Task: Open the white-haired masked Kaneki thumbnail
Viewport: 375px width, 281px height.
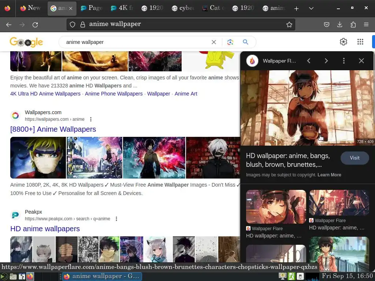Action: 213,158
